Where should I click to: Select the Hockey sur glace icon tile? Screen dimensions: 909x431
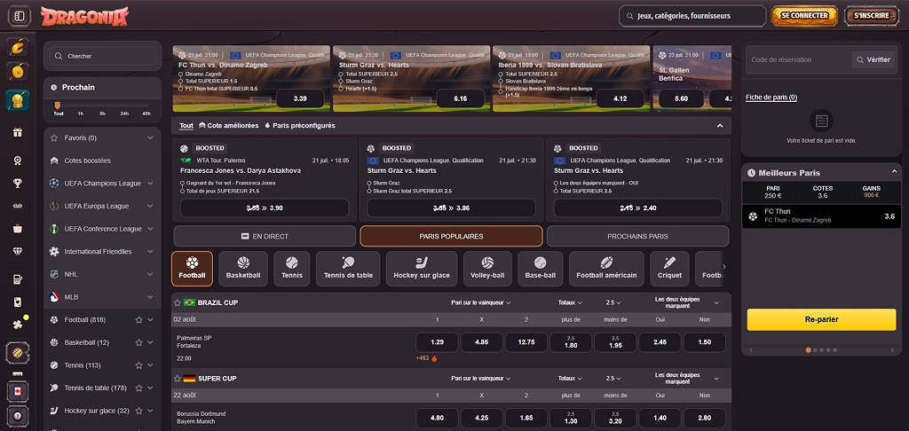[422, 268]
